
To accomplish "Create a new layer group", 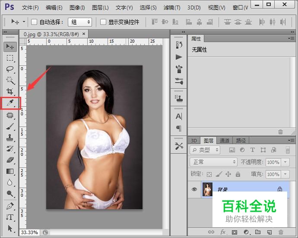I will [258, 232].
